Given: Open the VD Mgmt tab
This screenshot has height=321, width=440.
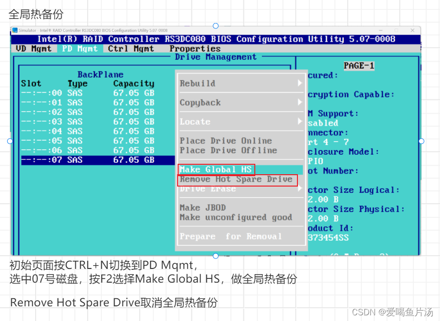Looking at the screenshot, I should pos(34,49).
